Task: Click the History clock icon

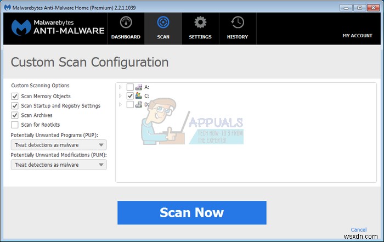Action: click(x=238, y=22)
